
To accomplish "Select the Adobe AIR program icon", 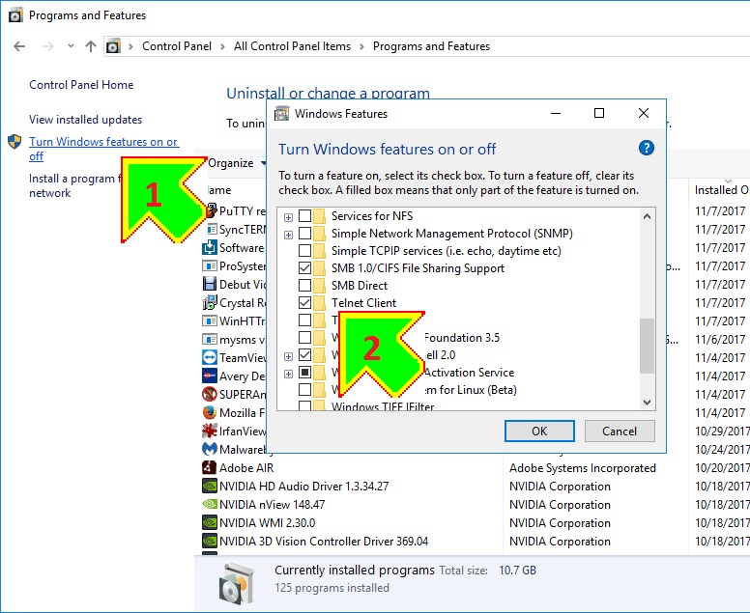I will (x=210, y=468).
